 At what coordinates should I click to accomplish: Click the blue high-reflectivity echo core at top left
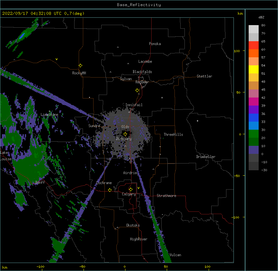(22, 36)
